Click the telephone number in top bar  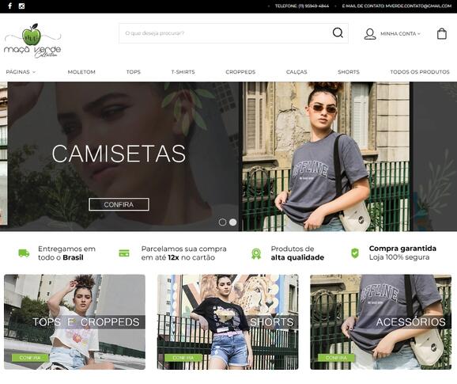pos(314,6)
